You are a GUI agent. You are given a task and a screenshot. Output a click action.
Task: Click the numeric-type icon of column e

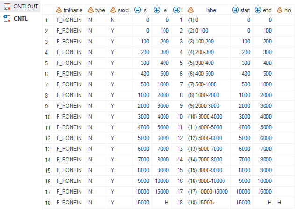point(157,10)
